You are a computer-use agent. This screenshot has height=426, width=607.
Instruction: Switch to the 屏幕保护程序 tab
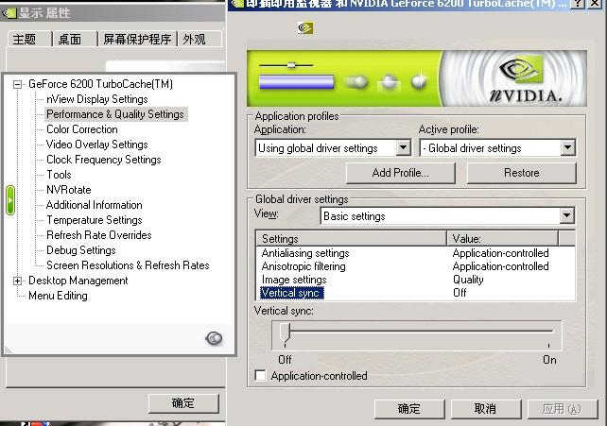(137, 40)
